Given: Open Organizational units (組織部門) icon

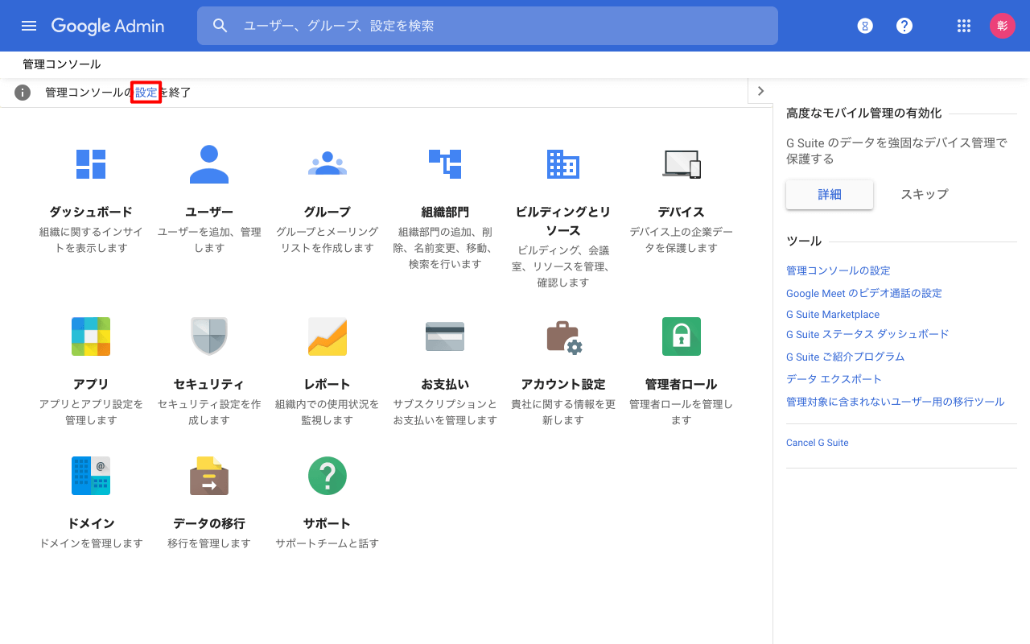Looking at the screenshot, I should (445, 163).
